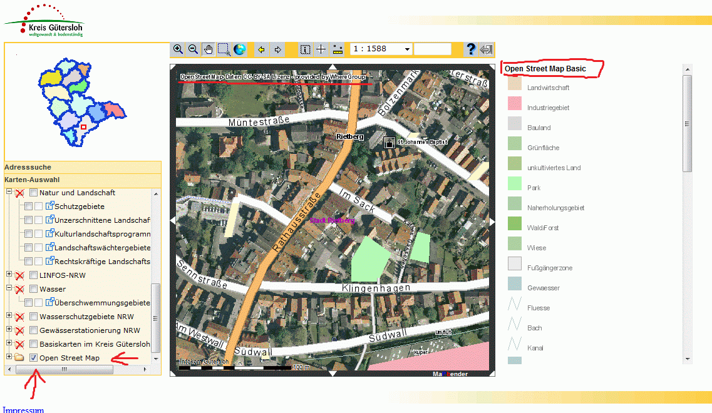Viewport: 712px width, 413px height.
Task: Enable the LINFOS-NRW layer checkbox
Action: pos(34,275)
